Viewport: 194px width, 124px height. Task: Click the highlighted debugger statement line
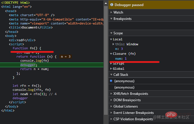tap(52, 65)
